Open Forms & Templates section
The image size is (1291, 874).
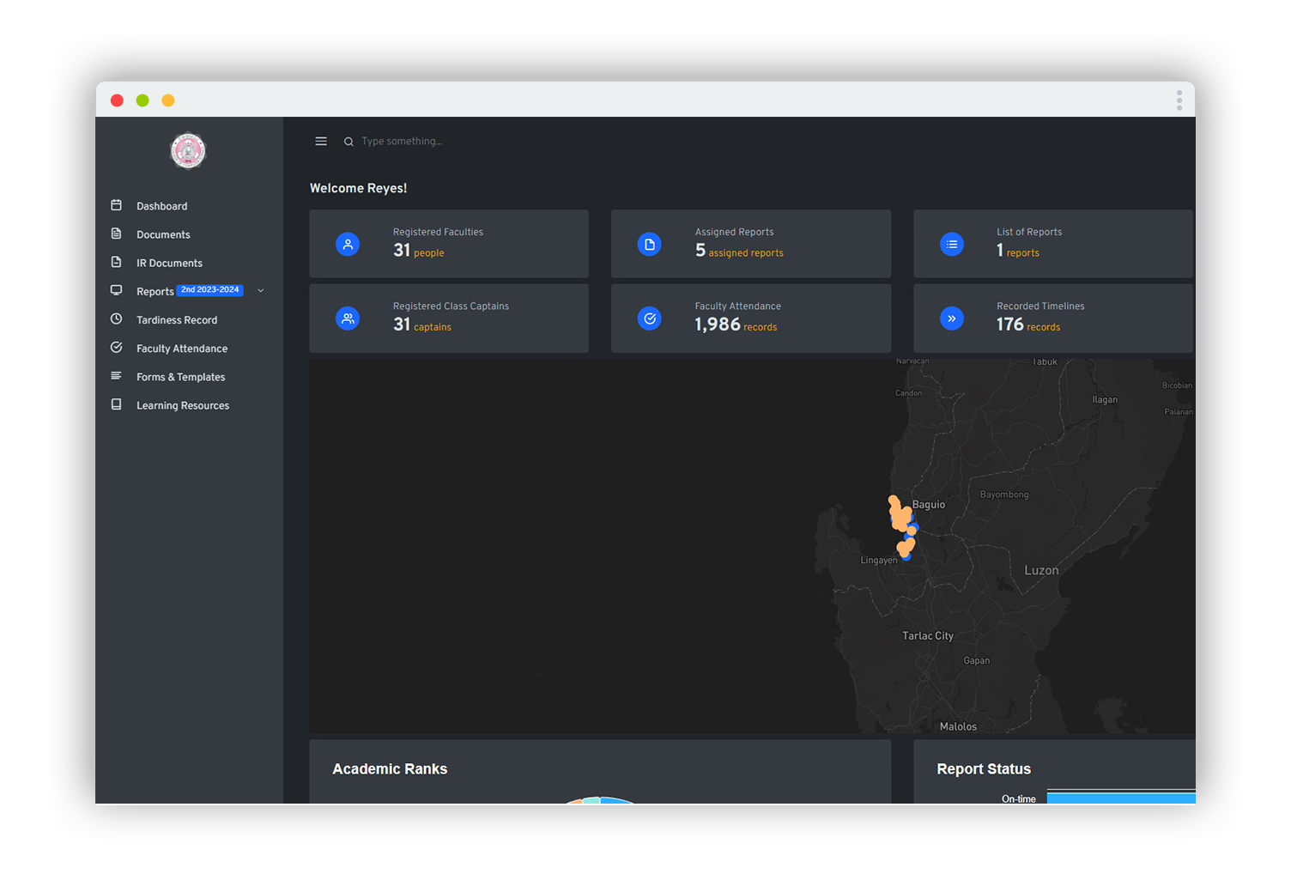pos(180,377)
